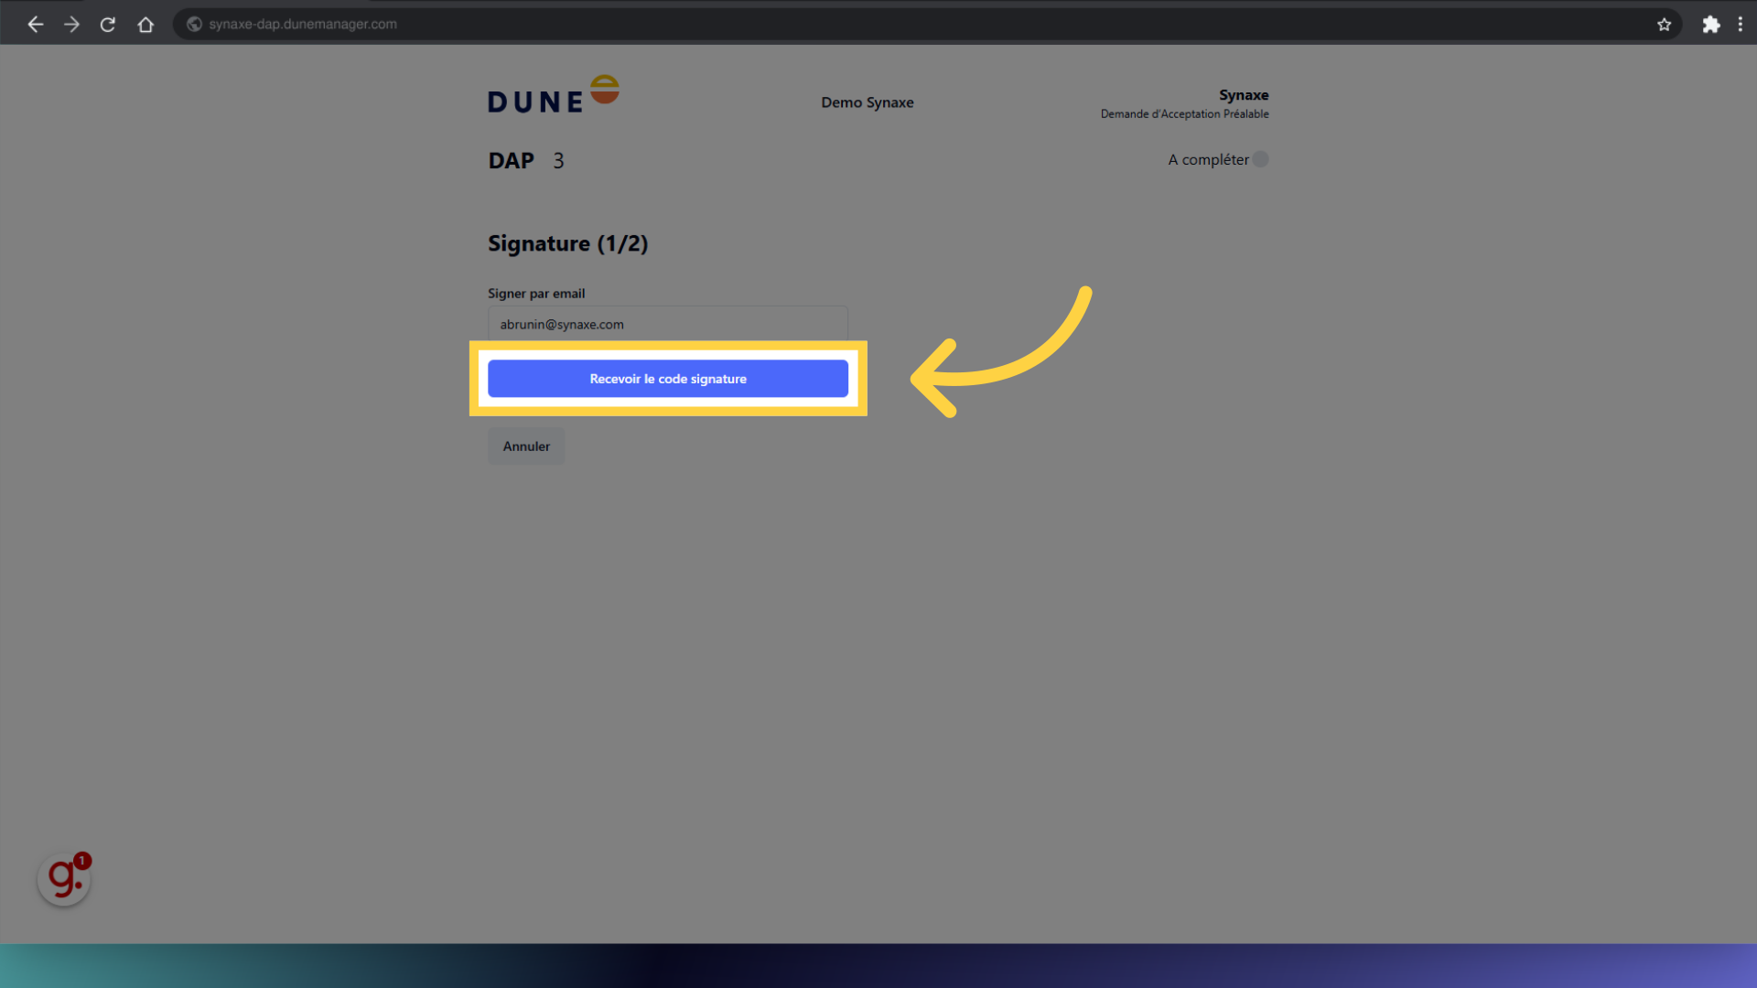Click the browser forward arrow
1757x988 pixels.
(71, 24)
